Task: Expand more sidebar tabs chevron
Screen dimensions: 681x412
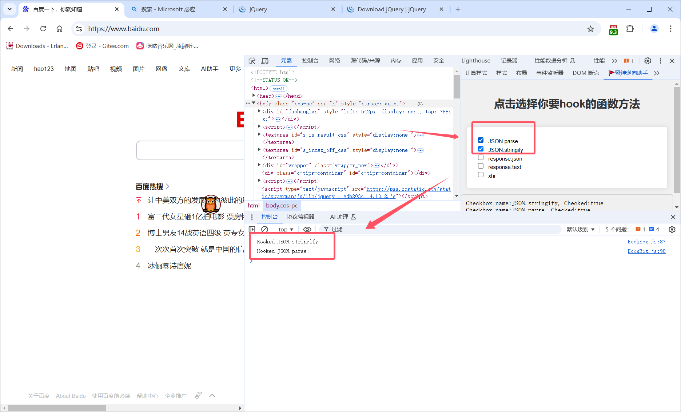Action: (x=657, y=73)
